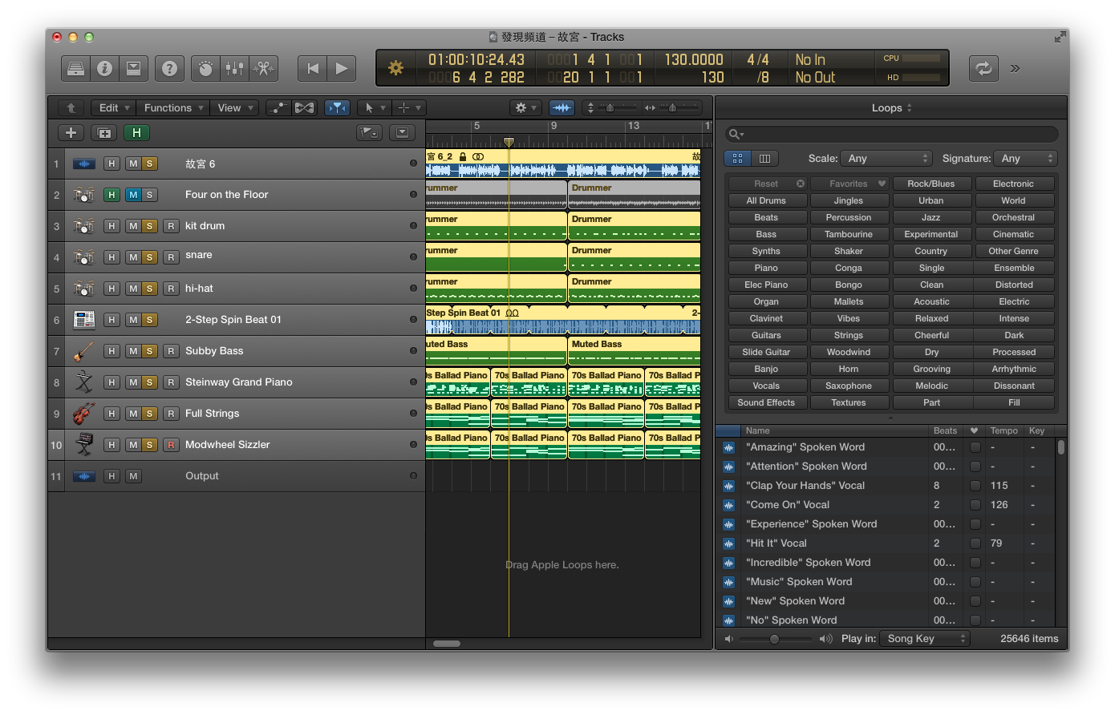This screenshot has width=1115, height=715.
Task: Solo the Subby Bass track
Action: click(x=150, y=350)
